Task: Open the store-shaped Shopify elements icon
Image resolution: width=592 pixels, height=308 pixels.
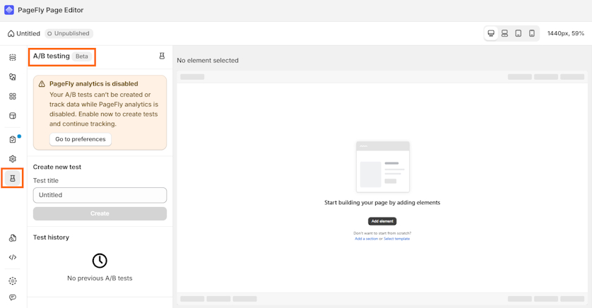Action: [x=13, y=116]
